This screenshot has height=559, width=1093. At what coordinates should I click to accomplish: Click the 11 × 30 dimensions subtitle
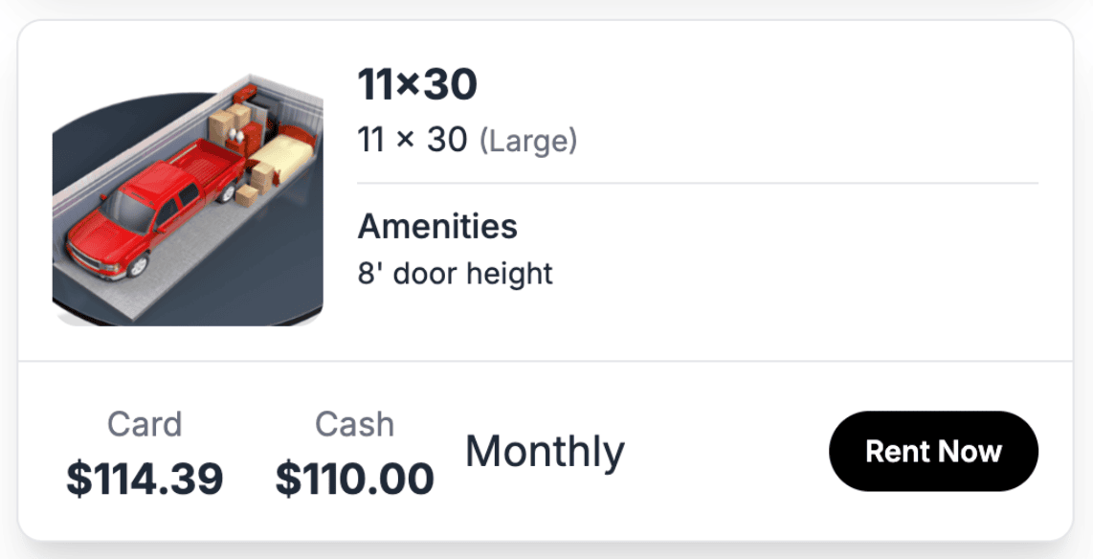413,140
